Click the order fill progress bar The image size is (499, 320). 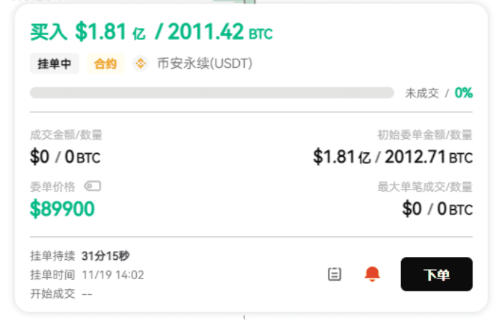[x=212, y=92]
